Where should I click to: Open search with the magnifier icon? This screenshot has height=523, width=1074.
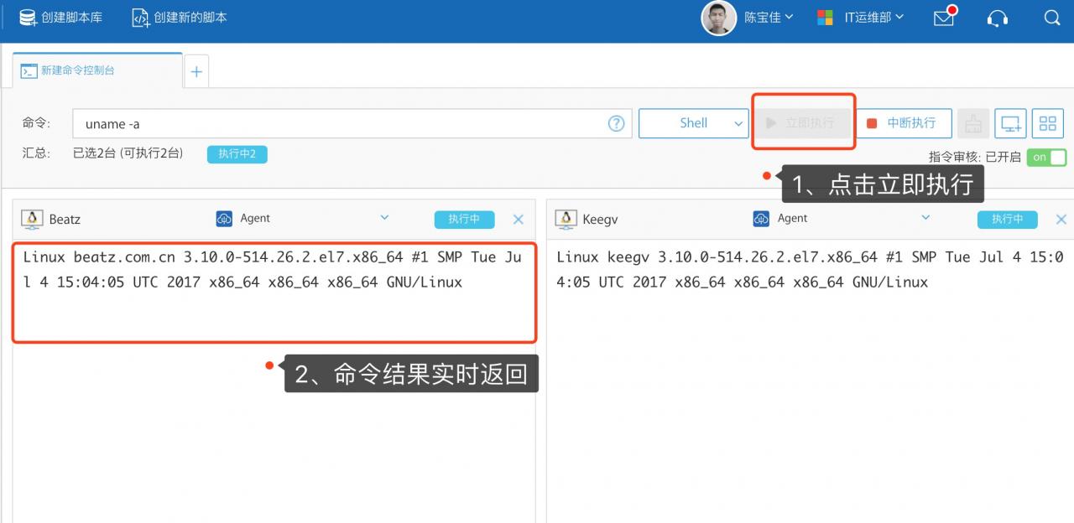click(1052, 18)
